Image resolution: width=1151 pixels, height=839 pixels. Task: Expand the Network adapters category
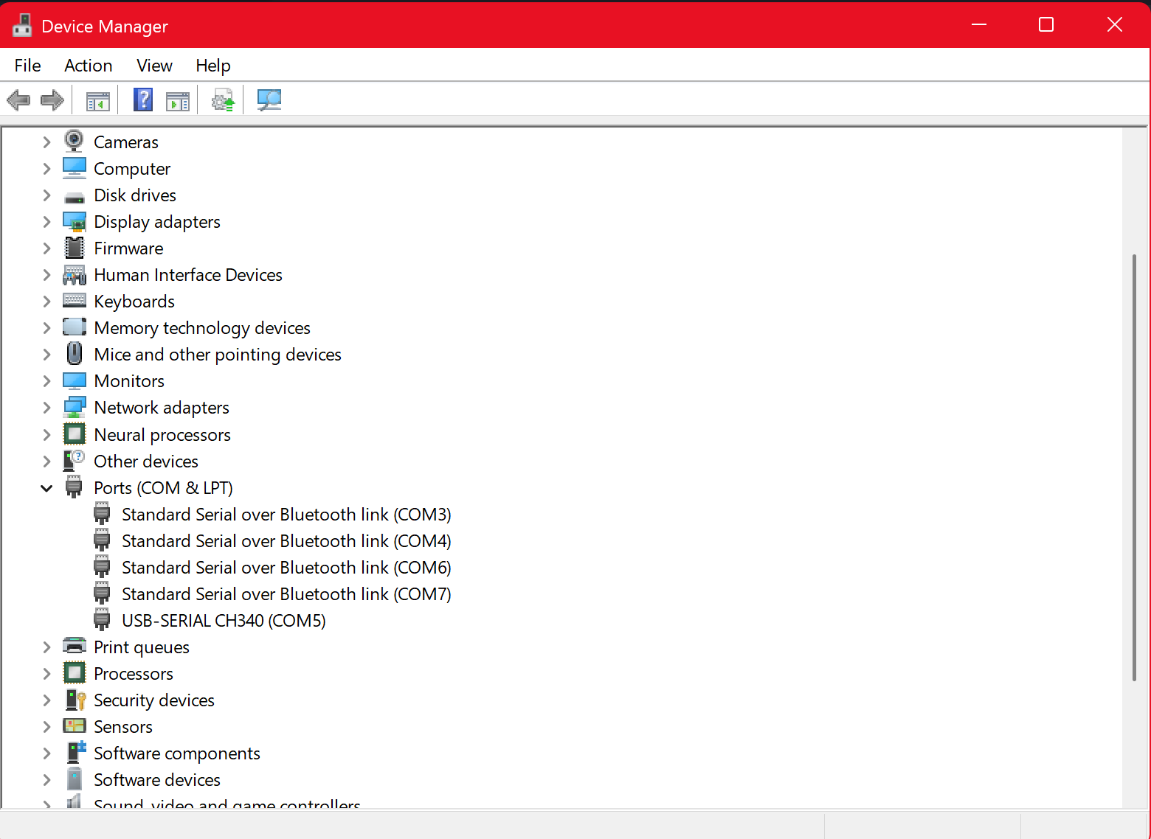tap(46, 408)
